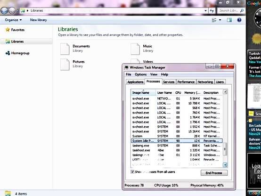Click Physical Memory 40% in status bar

pos(207,185)
